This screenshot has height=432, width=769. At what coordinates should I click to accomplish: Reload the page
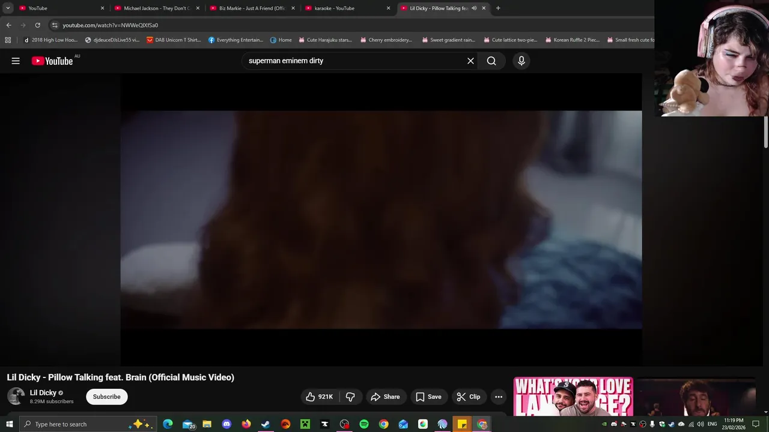(37, 25)
